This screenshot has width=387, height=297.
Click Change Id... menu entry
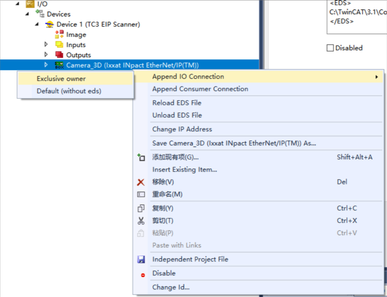[171, 287]
